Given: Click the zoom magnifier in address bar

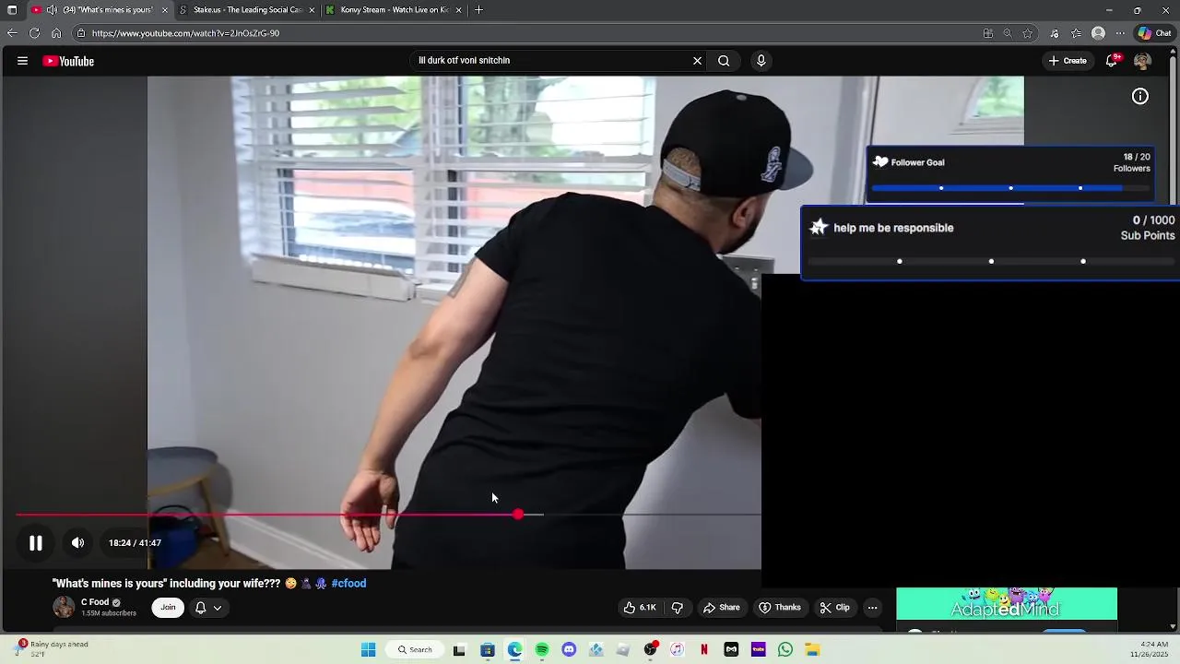Looking at the screenshot, I should (x=1008, y=33).
